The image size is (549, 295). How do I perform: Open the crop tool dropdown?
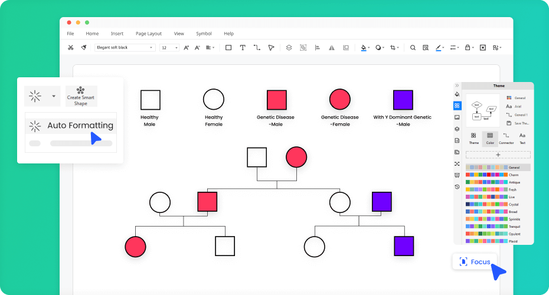[394, 48]
